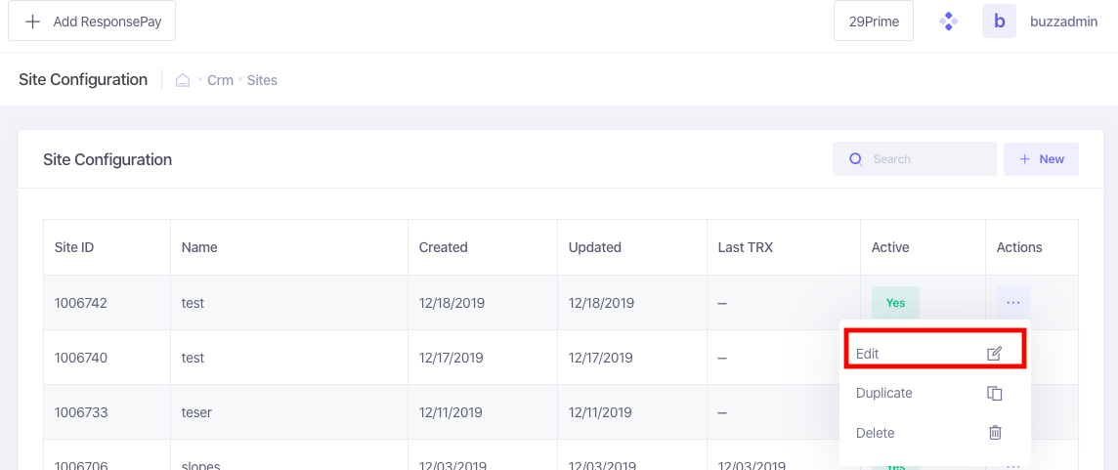The height and width of the screenshot is (470, 1118).
Task: Click the magnifier icon in search box
Action: coord(856,159)
